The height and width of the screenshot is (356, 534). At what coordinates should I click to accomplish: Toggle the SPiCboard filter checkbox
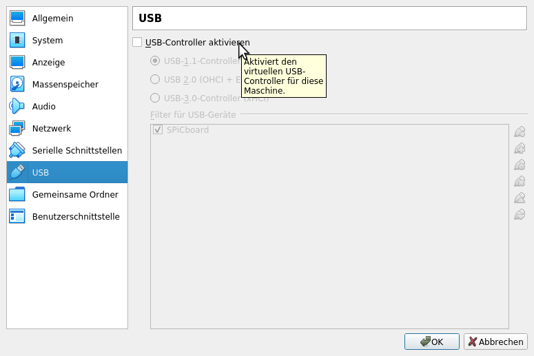(x=158, y=130)
